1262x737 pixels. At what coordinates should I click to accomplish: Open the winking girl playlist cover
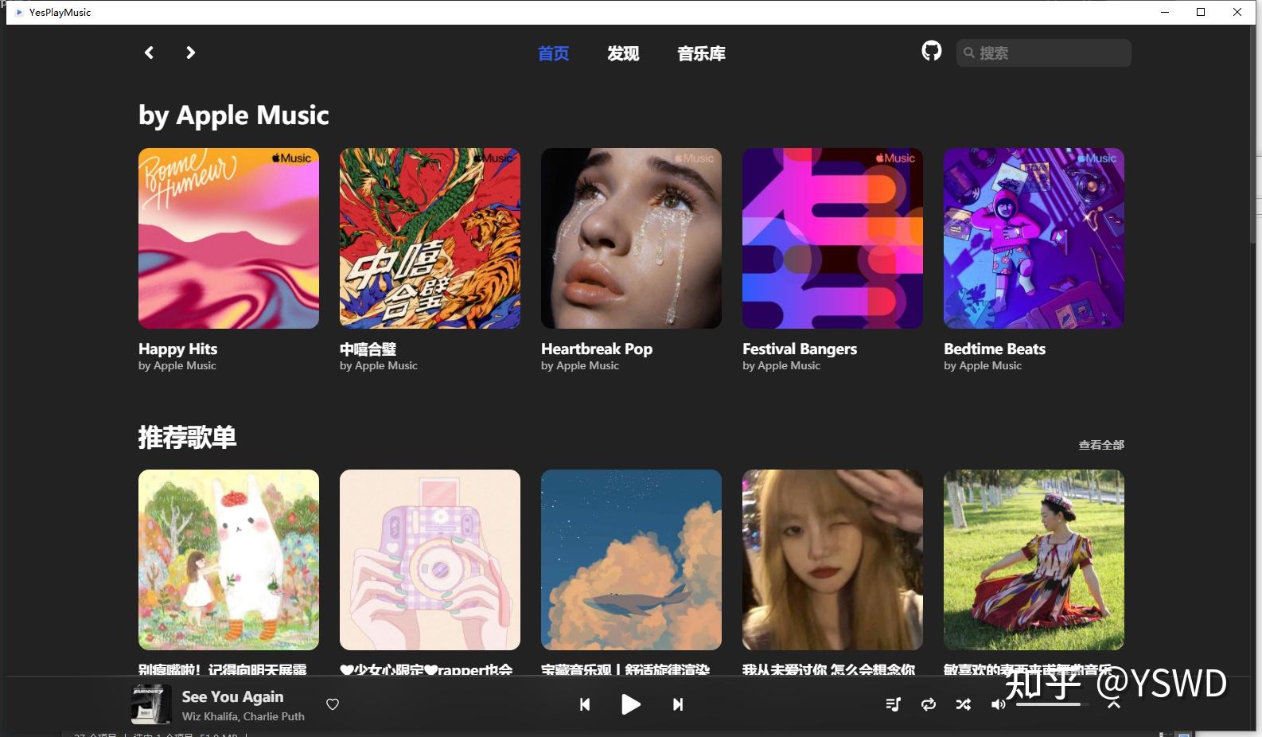832,560
